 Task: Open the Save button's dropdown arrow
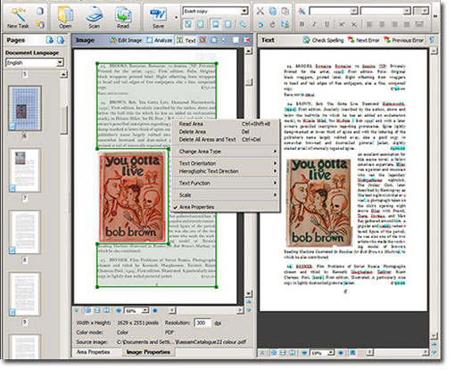(x=176, y=18)
